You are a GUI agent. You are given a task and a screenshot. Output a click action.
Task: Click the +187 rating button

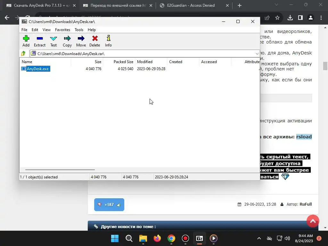click(109, 205)
